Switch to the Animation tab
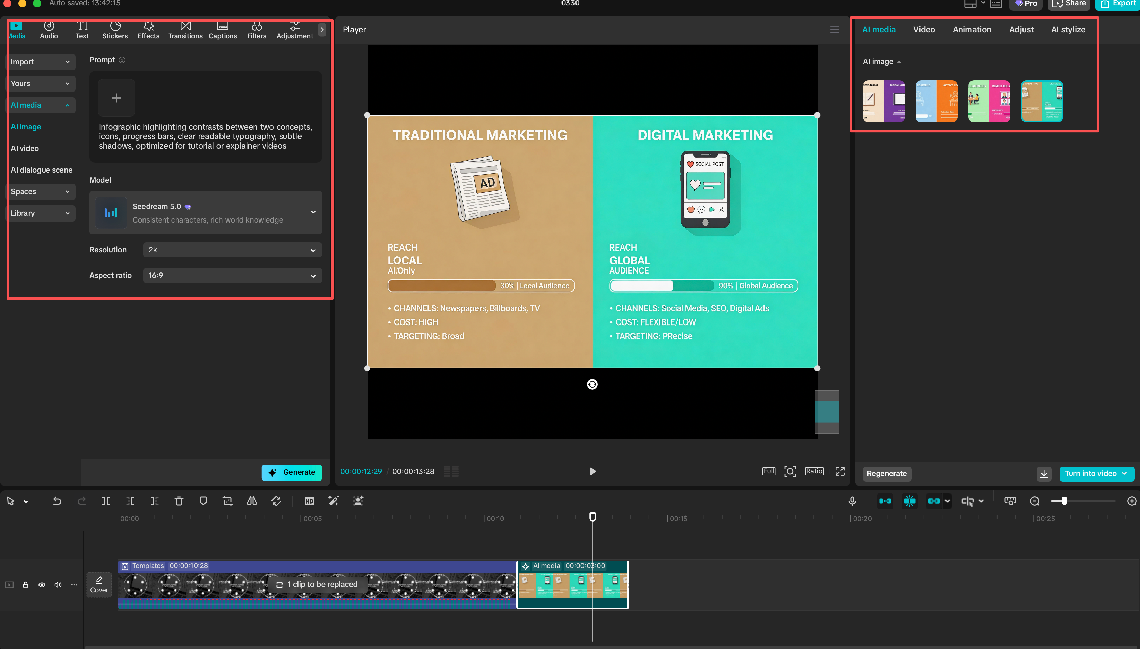 (971, 29)
